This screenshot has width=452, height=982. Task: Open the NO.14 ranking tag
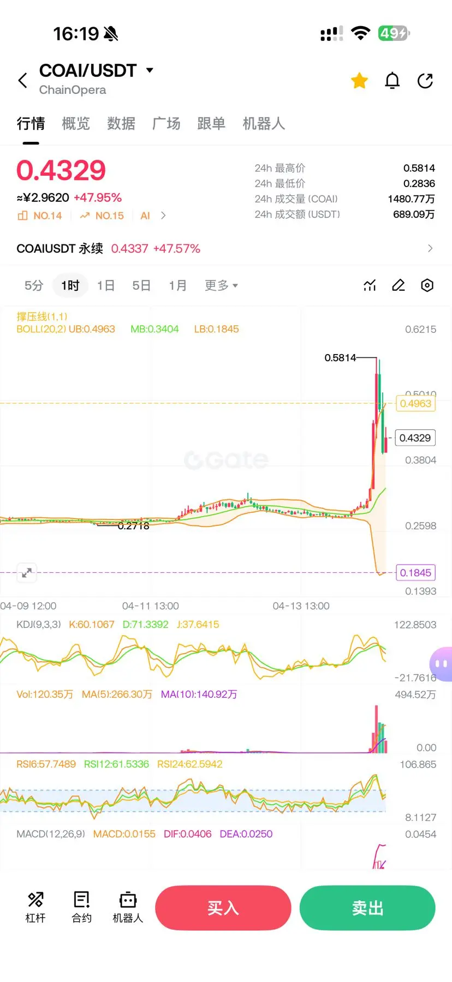click(40, 215)
